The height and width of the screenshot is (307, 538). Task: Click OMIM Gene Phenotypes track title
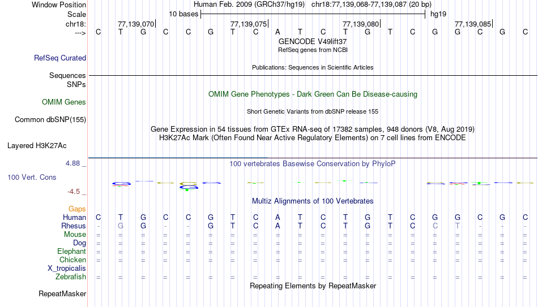313,94
